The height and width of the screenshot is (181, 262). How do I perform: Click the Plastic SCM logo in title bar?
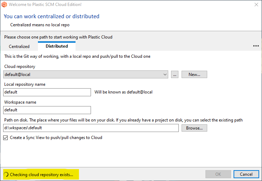(x=4, y=5)
